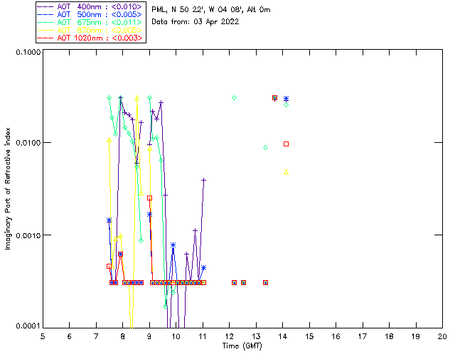Click the blue asterisk marker after 14 GMT
Image resolution: width=455 pixels, height=364 pixels.
coord(286,99)
